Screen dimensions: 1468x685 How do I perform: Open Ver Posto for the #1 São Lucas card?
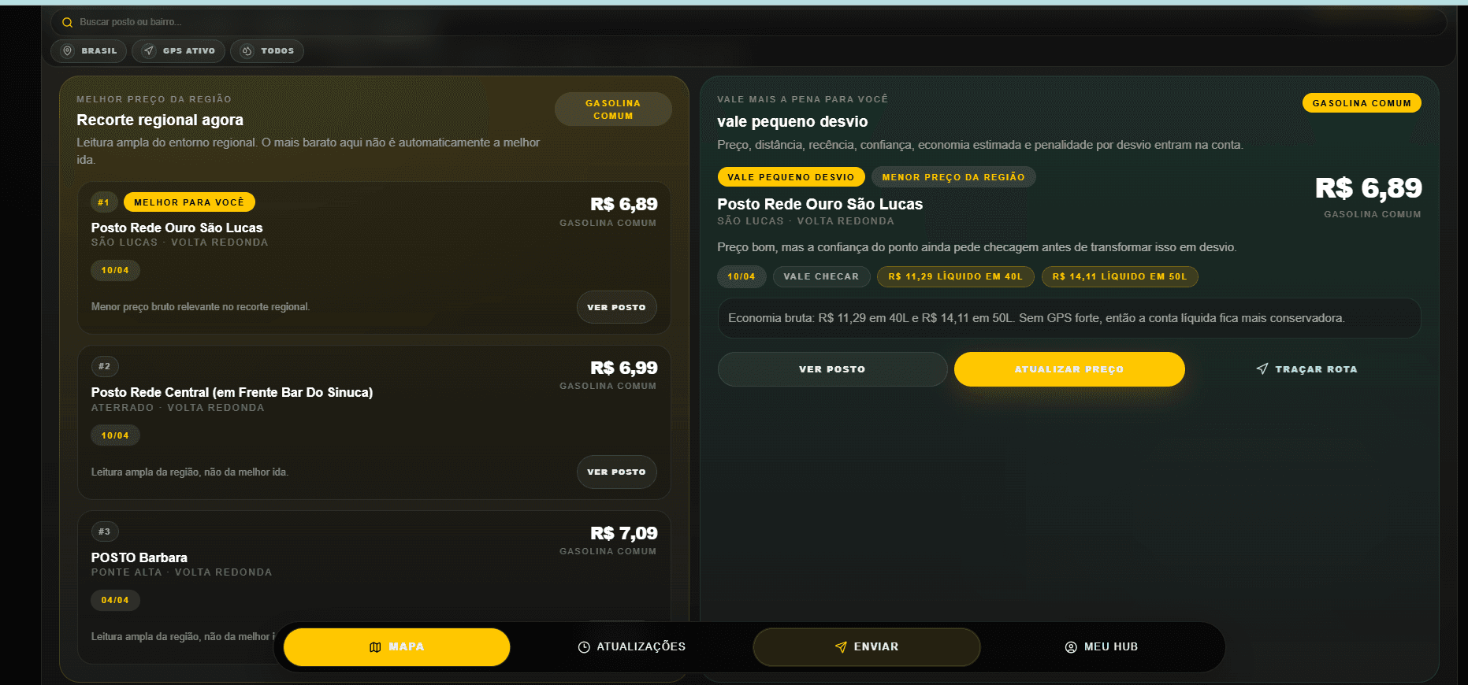point(616,307)
